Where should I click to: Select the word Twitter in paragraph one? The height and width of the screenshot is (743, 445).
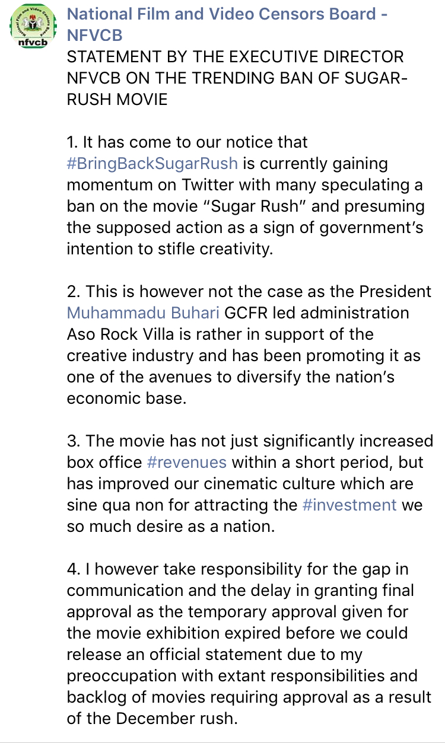(190, 184)
